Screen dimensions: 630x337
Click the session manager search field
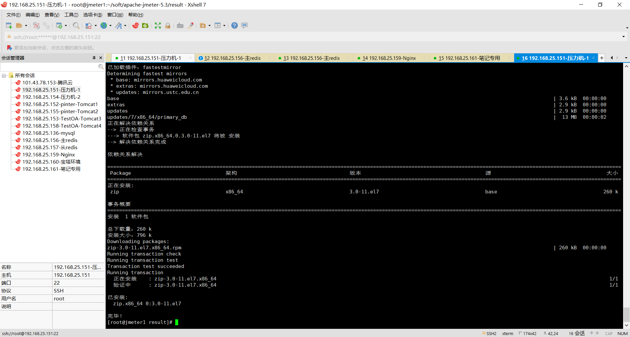49,67
